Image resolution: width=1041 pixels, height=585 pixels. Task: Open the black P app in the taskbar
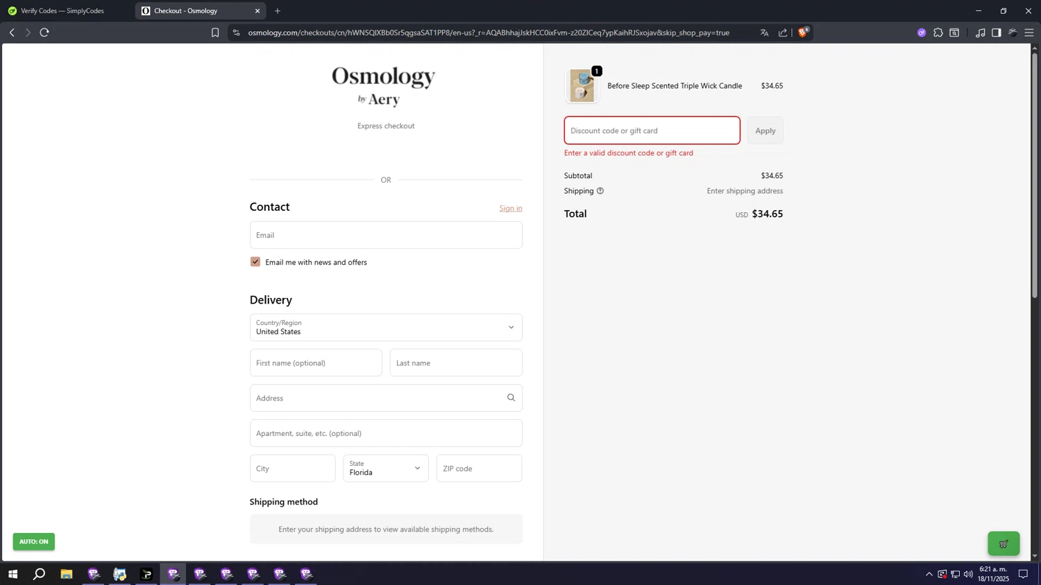pyautogui.click(x=146, y=574)
